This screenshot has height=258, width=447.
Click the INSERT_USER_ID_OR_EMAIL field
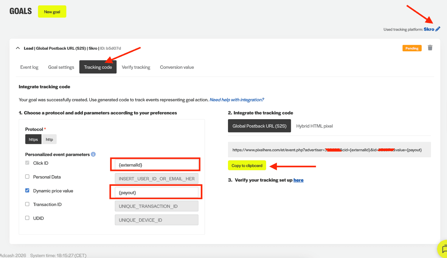pyautogui.click(x=156, y=179)
